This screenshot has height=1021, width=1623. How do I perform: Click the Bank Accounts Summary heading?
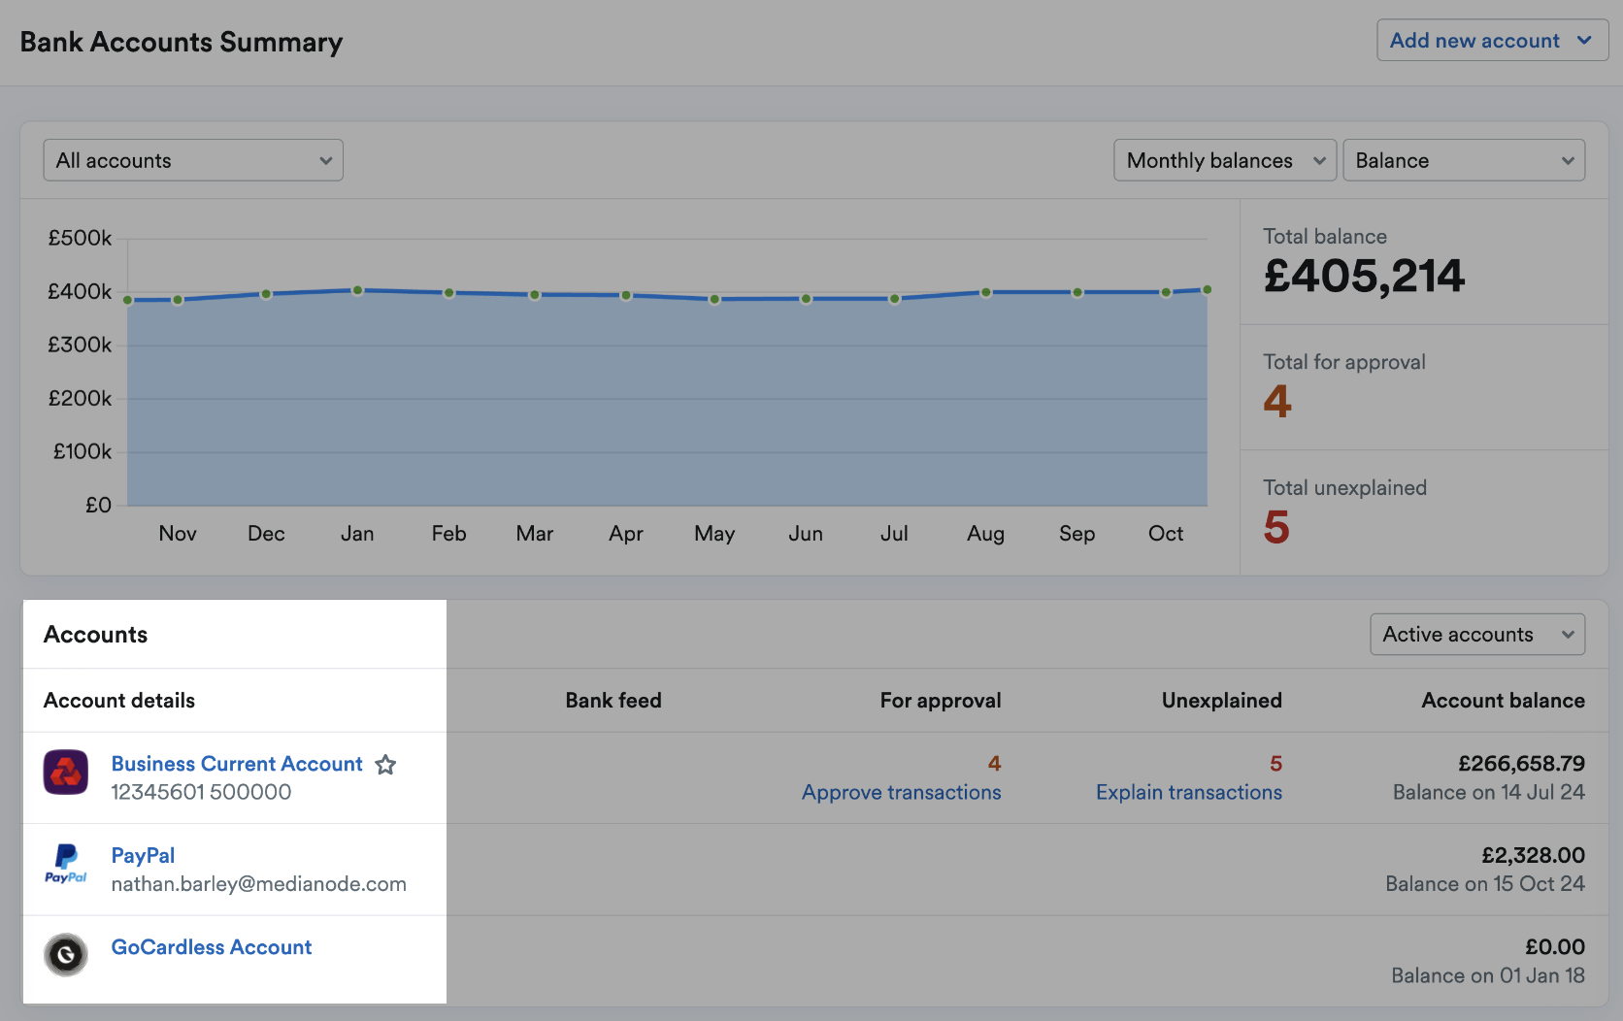(181, 42)
